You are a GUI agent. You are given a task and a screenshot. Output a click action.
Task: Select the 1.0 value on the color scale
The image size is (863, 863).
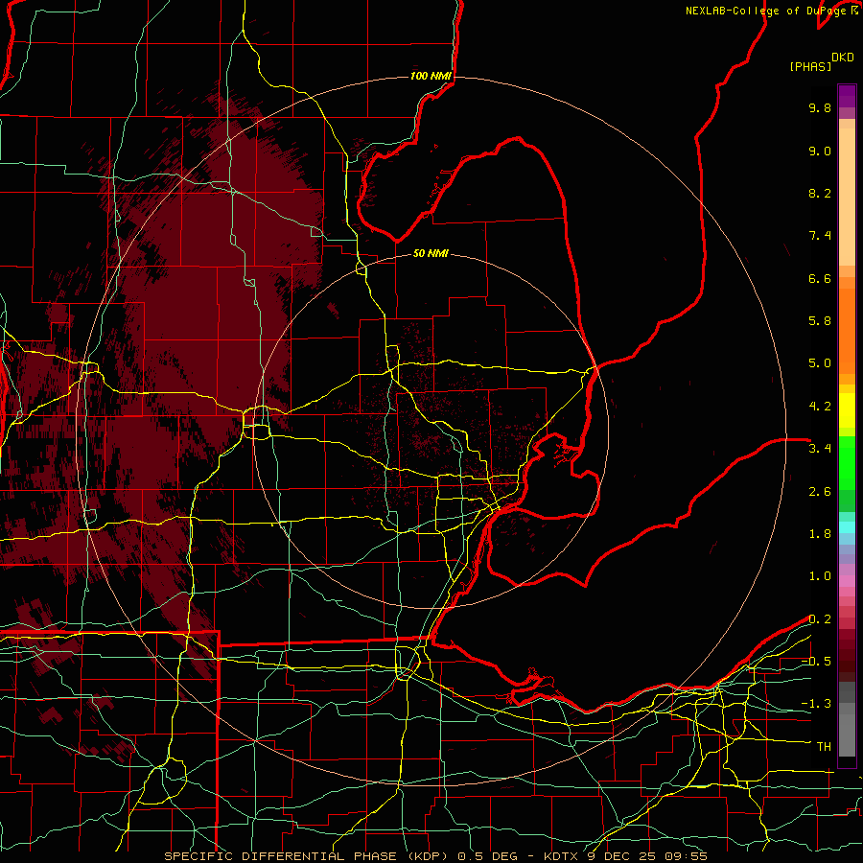[820, 576]
